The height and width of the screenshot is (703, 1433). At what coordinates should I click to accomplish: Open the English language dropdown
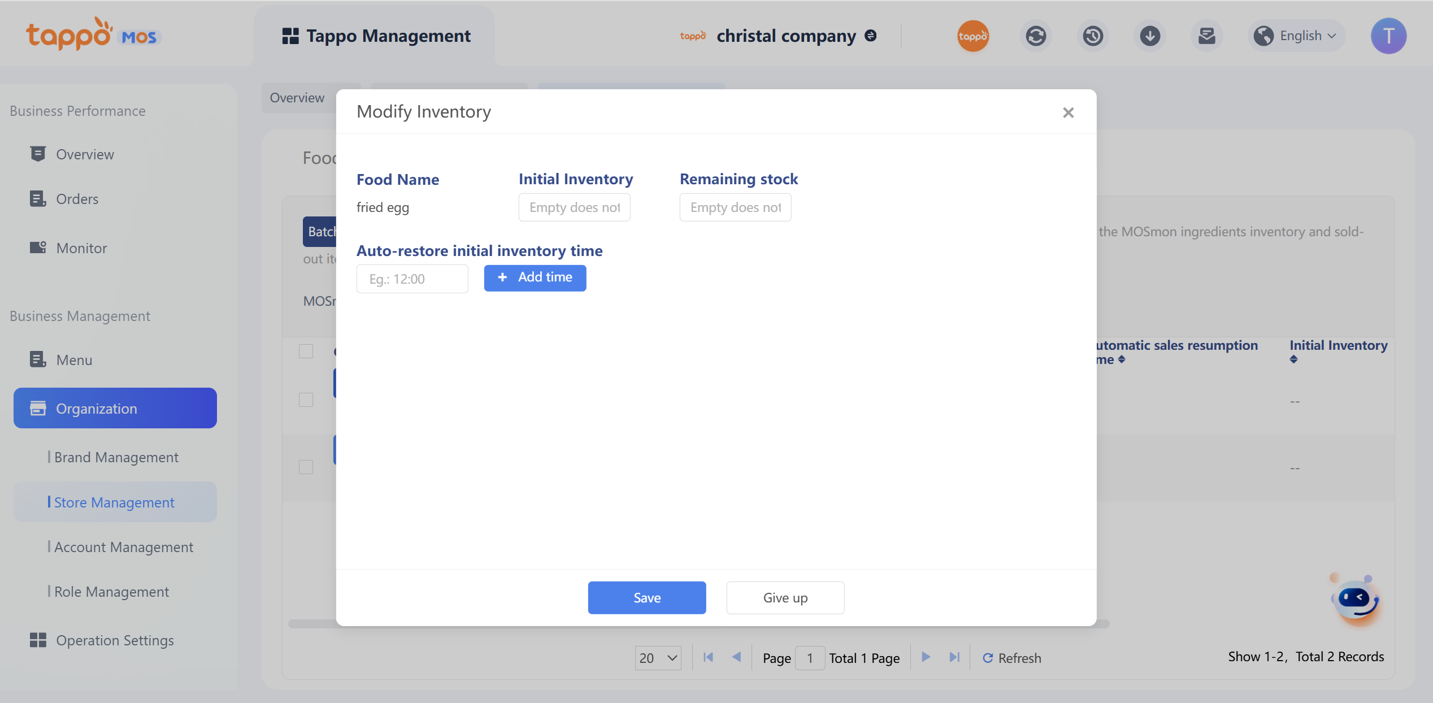[x=1296, y=36]
